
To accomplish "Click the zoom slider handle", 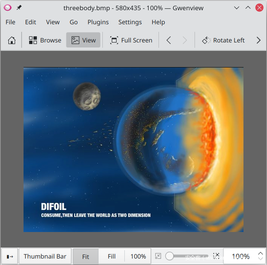I will 170,256.
